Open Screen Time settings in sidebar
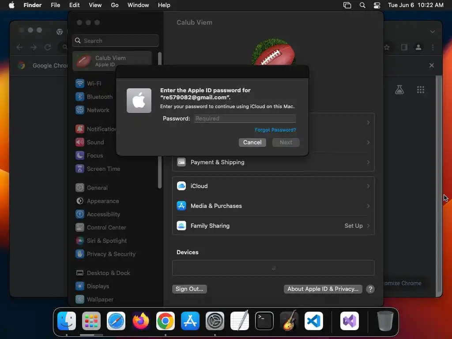The width and height of the screenshot is (452, 339). click(98, 169)
